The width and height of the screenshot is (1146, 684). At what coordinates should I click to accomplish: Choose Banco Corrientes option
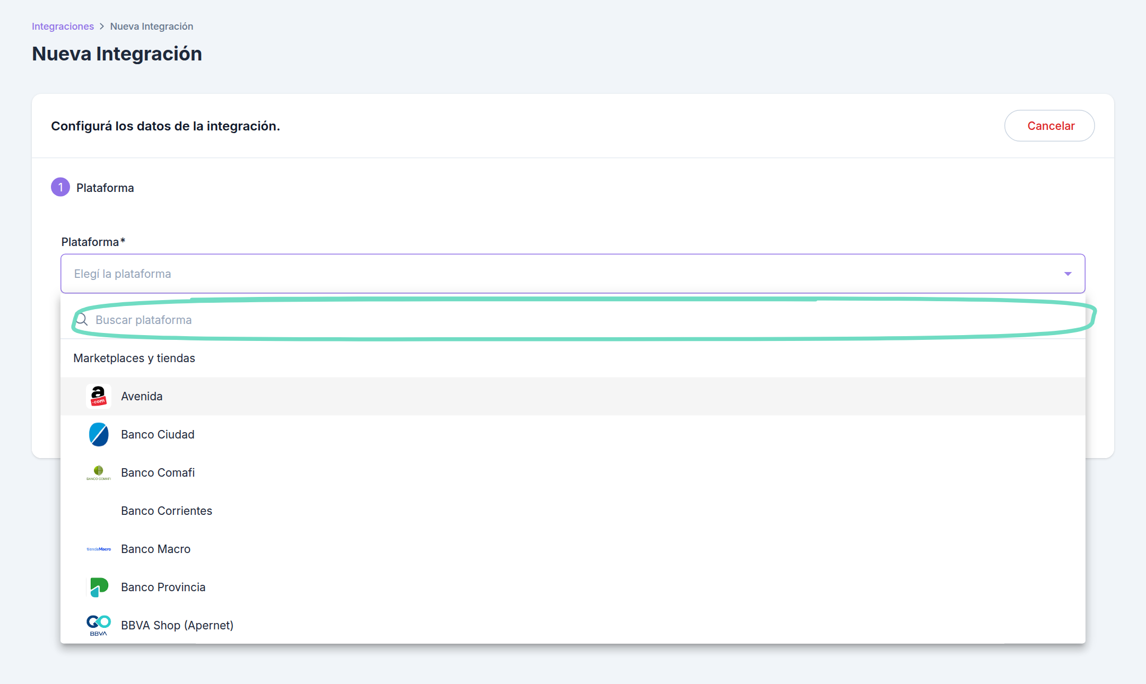click(573, 511)
